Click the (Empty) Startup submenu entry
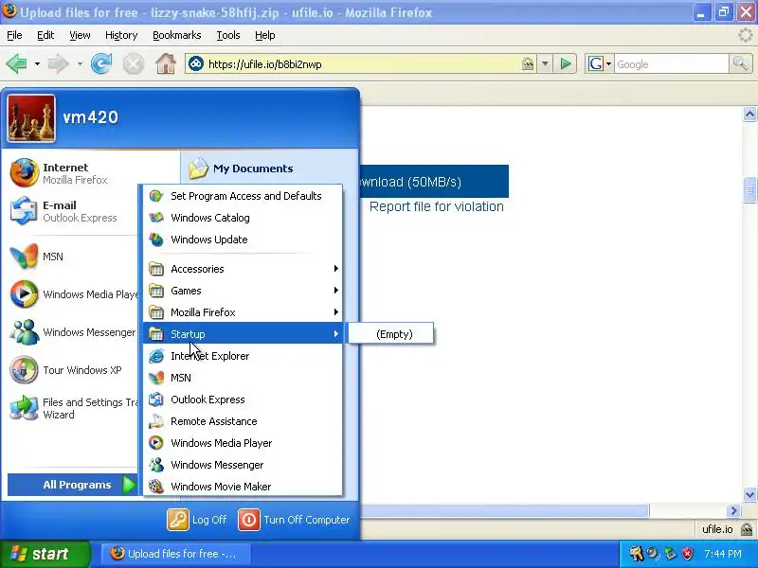The width and height of the screenshot is (758, 568). [x=390, y=334]
